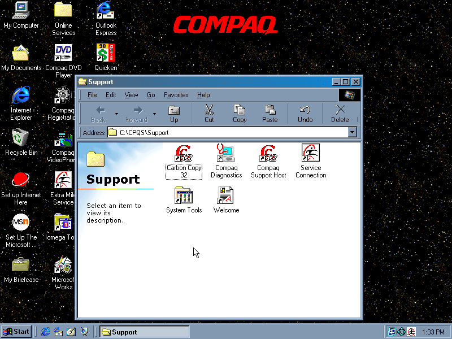
Task: Click the Support taskbar button
Action: click(x=145, y=332)
